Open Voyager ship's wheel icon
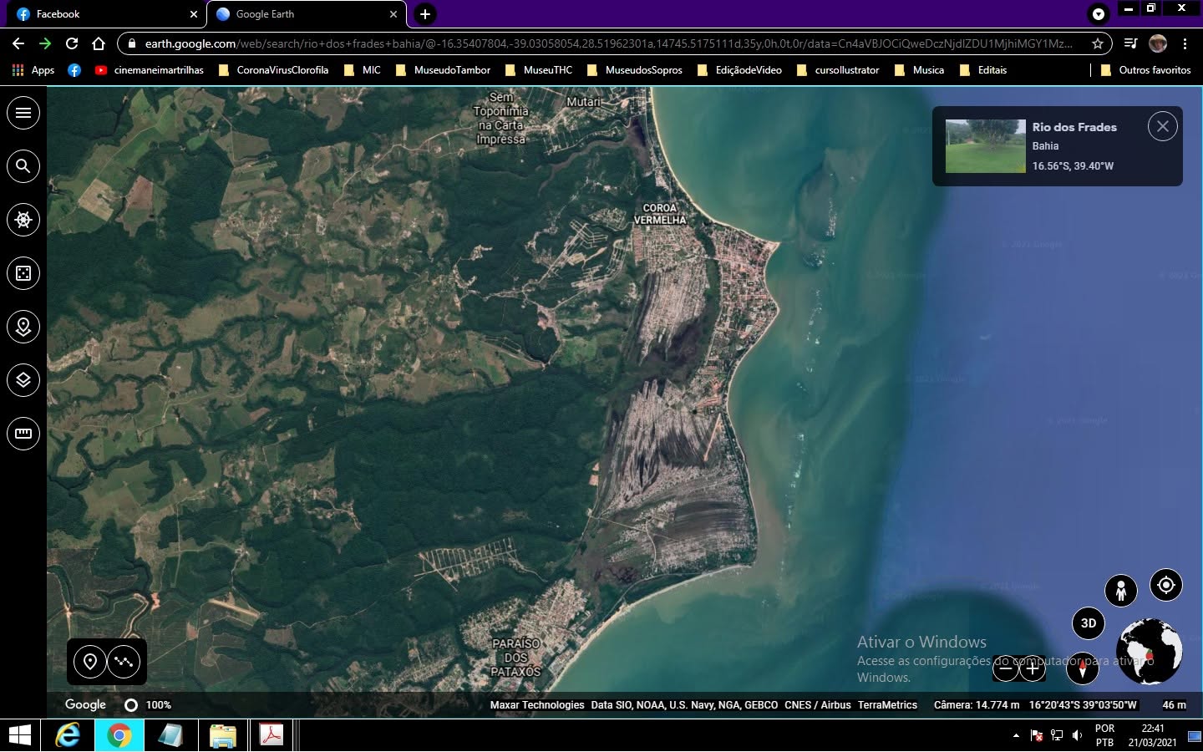1203x752 pixels. click(23, 220)
